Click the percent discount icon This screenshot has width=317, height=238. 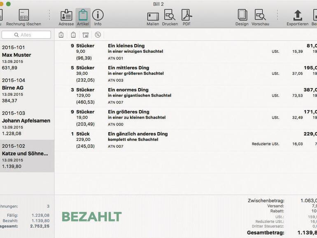tap(98, 35)
